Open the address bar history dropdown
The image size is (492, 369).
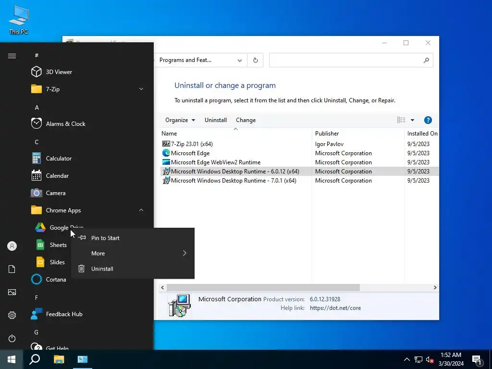240,60
